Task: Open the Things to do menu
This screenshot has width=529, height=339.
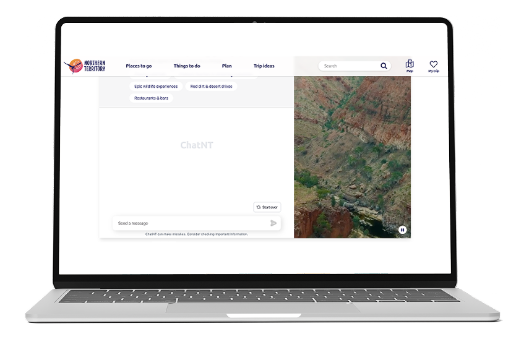Action: pyautogui.click(x=187, y=66)
